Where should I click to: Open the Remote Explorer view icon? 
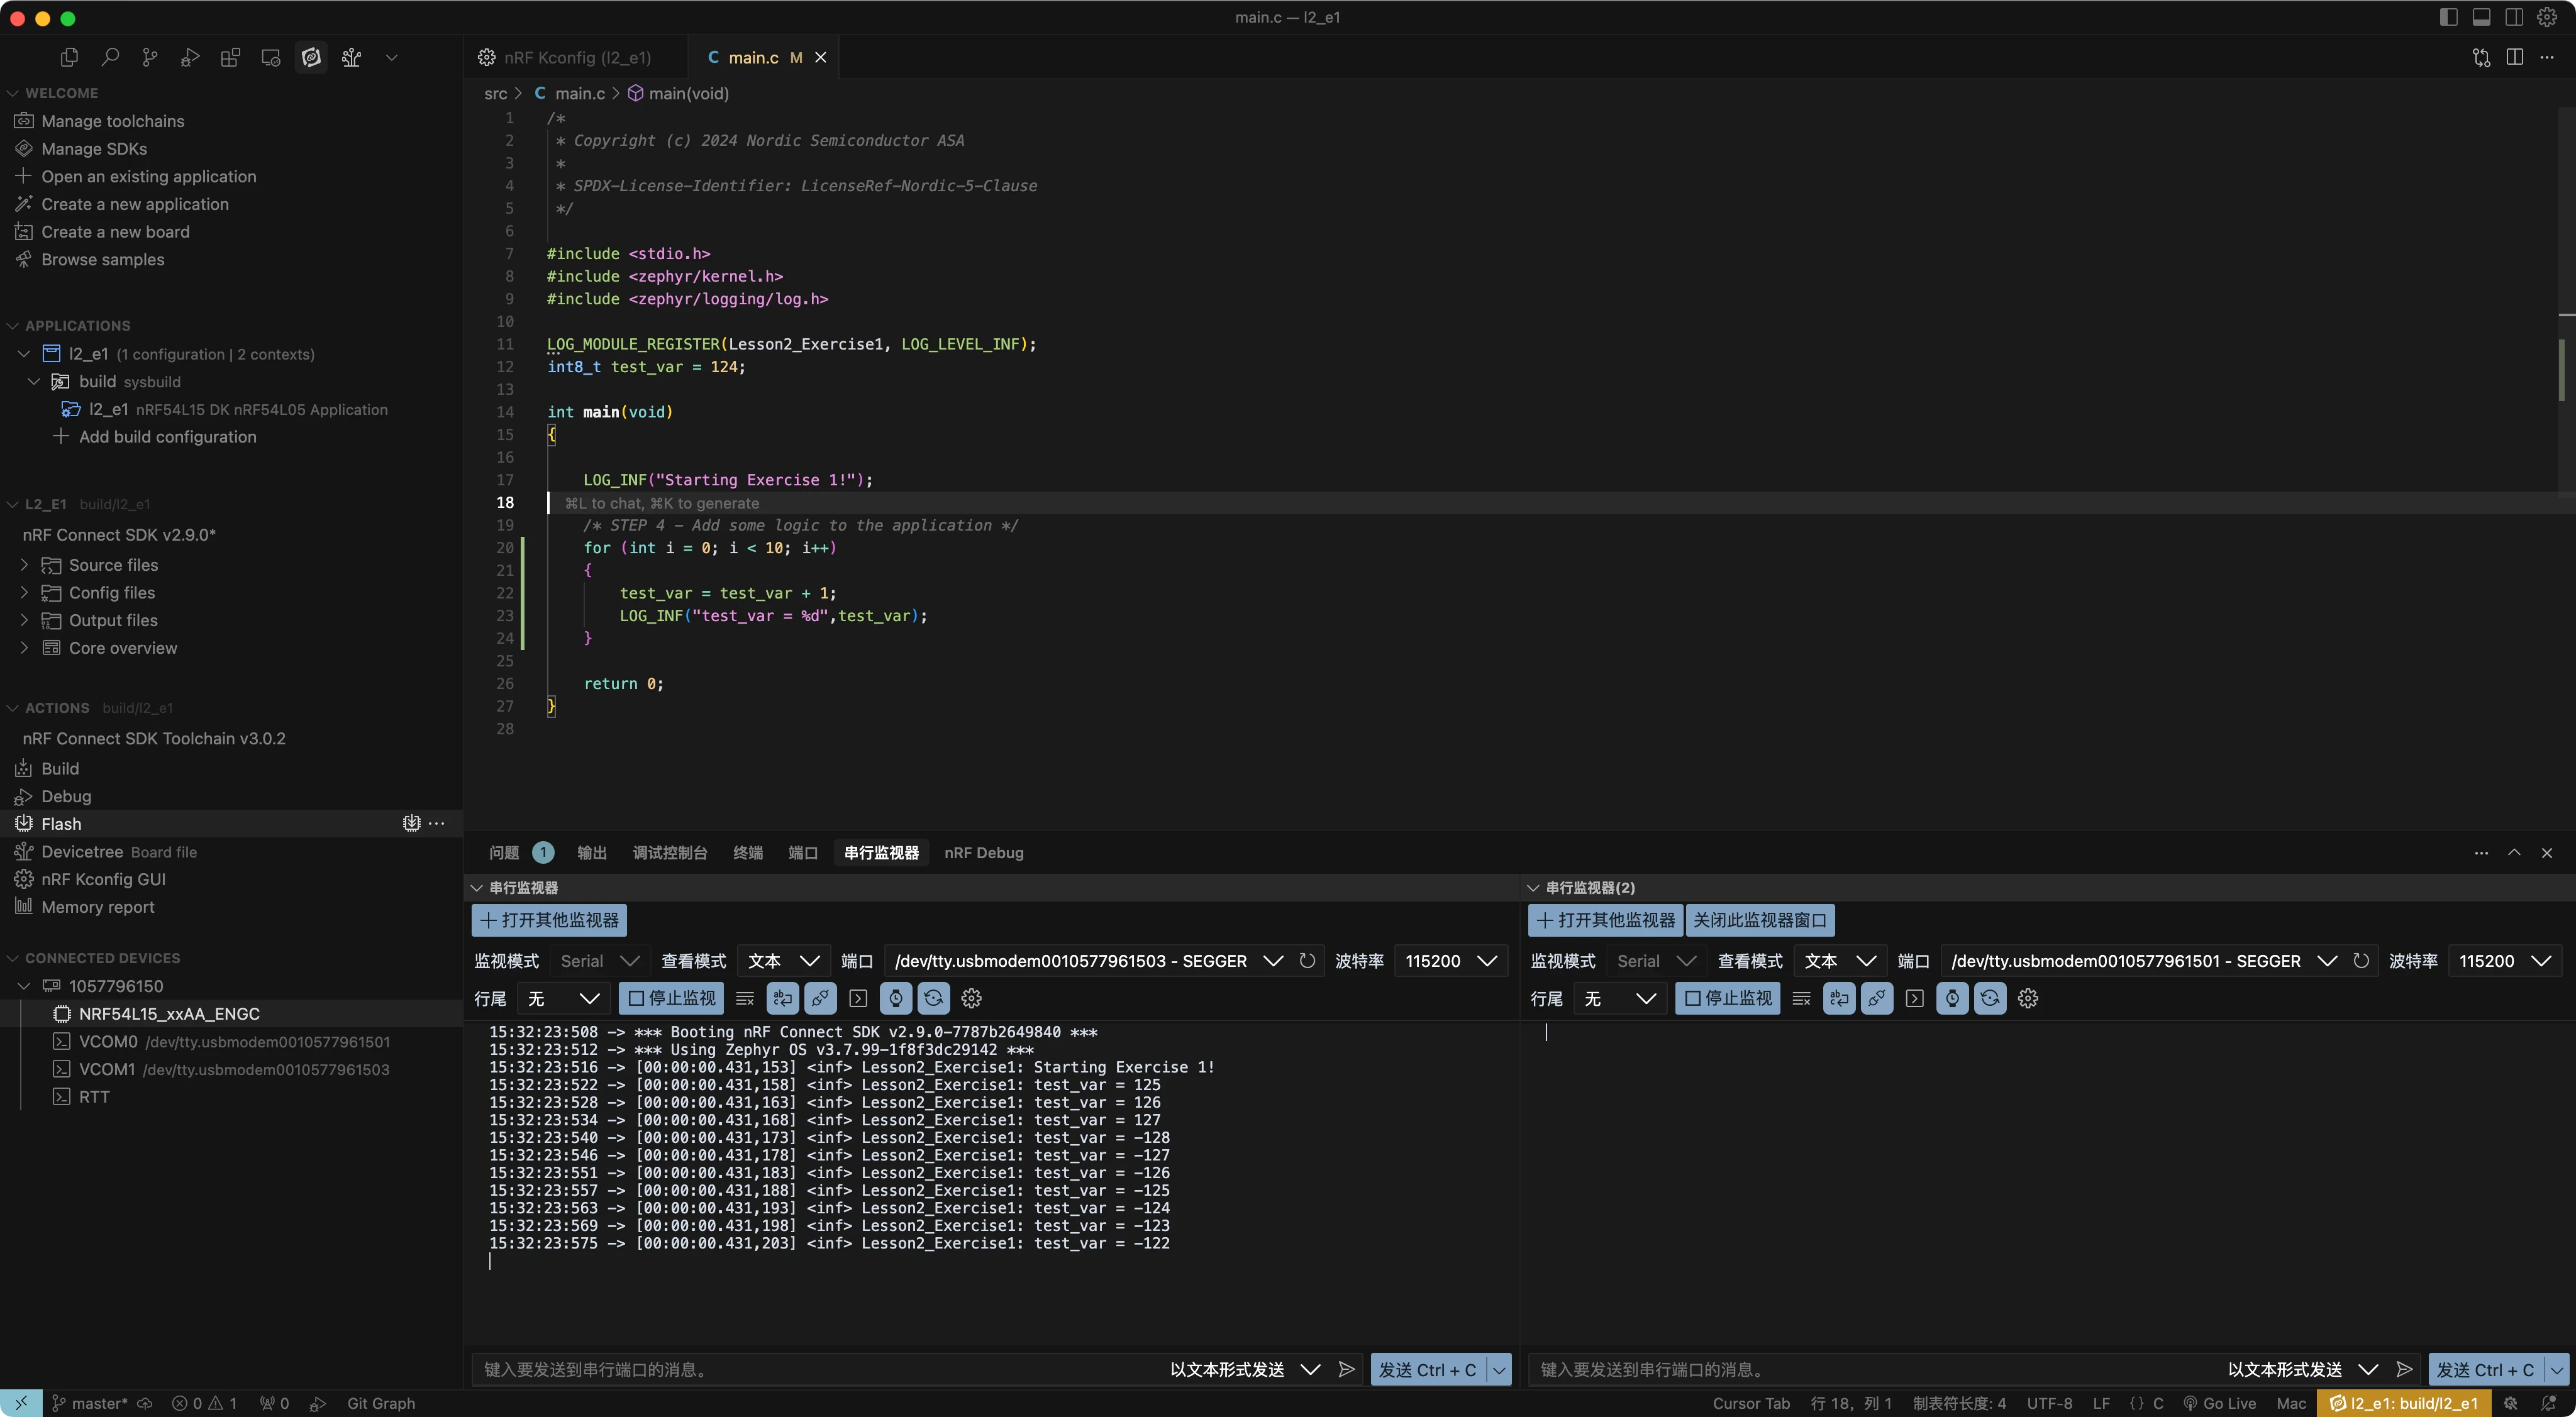[x=271, y=58]
